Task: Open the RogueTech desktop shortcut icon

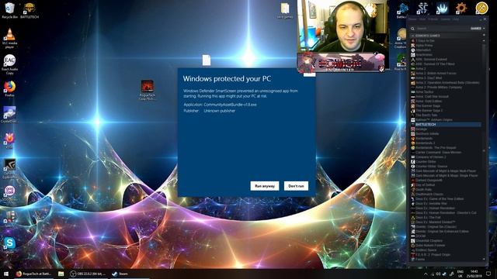Action: [x=147, y=90]
